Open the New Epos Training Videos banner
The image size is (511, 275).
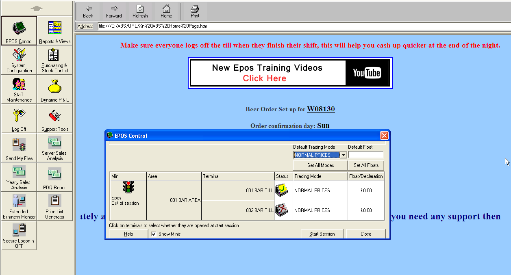pos(290,73)
